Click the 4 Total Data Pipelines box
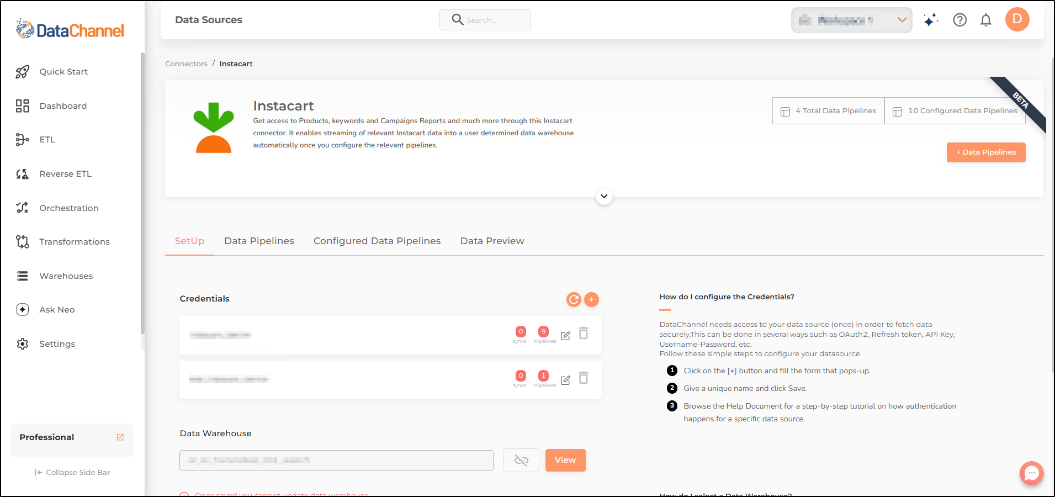 click(828, 111)
